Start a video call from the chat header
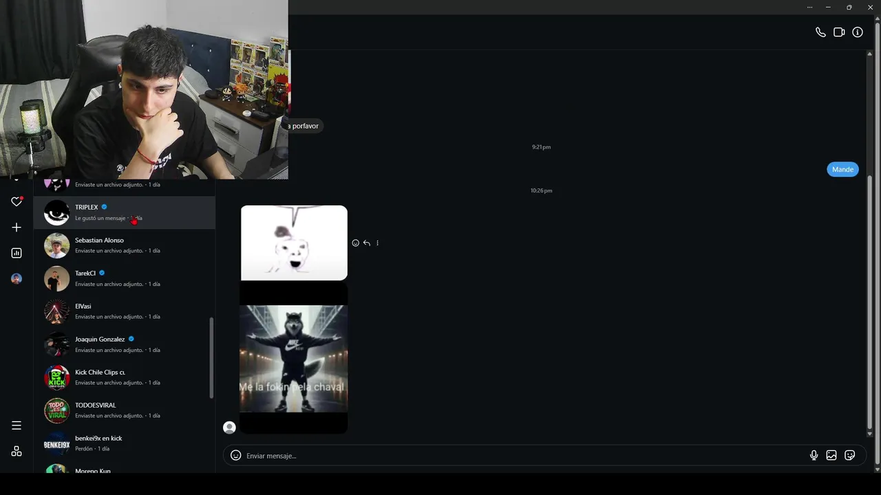This screenshot has width=881, height=495. (839, 32)
